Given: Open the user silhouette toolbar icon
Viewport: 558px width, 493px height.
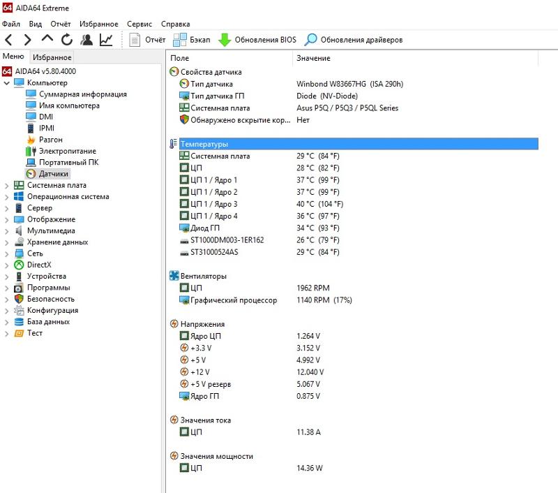Looking at the screenshot, I should (x=86, y=40).
